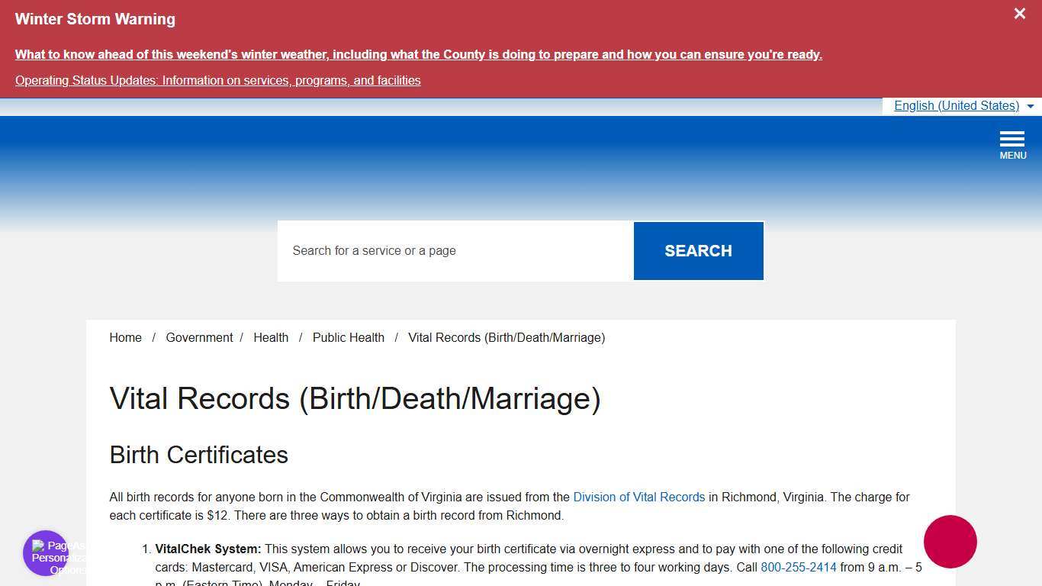This screenshot has width=1042, height=586.
Task: Select the Health breadcrumb
Action: tap(271, 337)
